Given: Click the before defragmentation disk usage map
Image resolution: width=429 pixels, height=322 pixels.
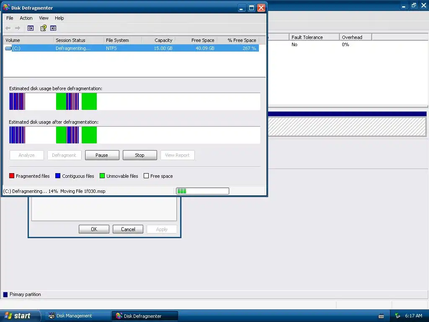Looking at the screenshot, I should click(x=134, y=101).
